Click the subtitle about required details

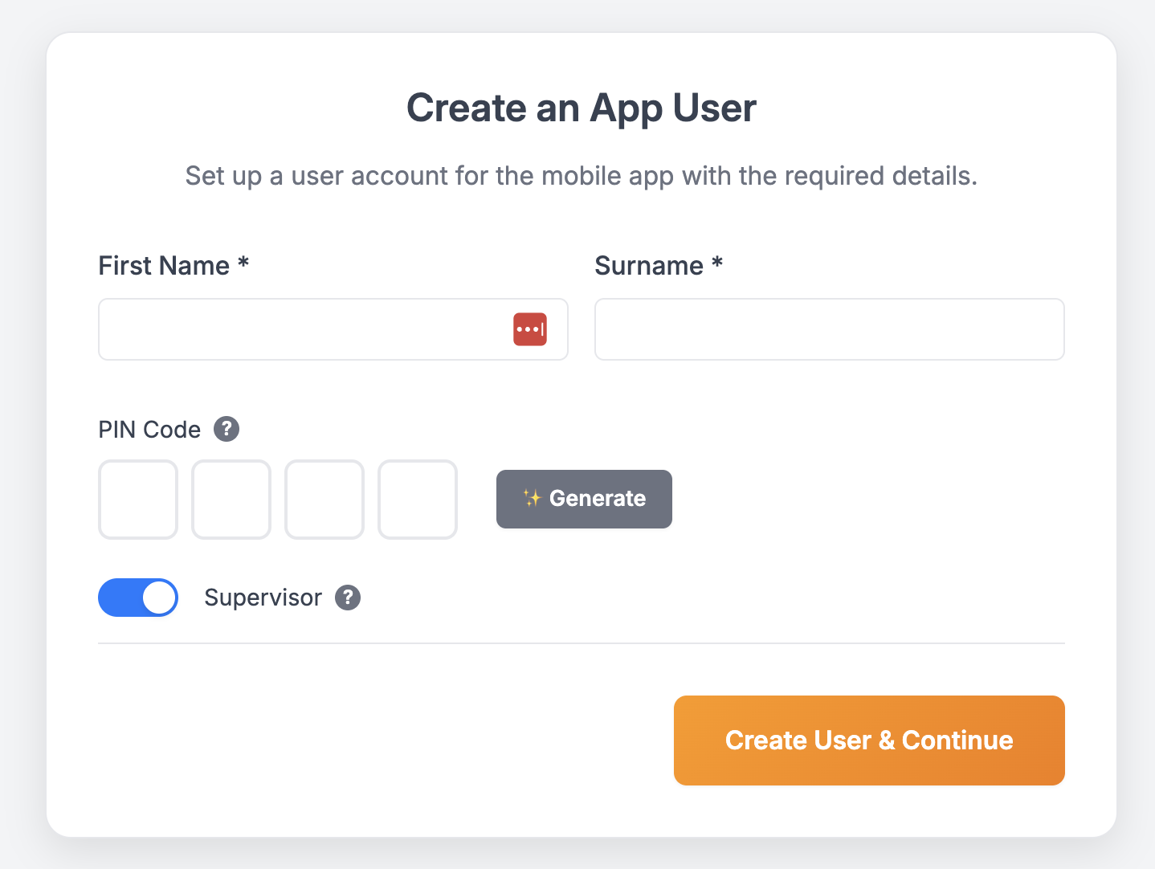click(x=582, y=176)
